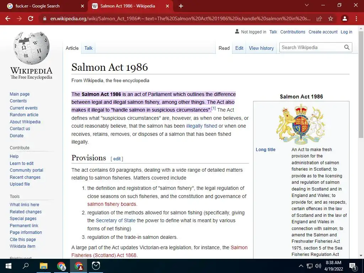Click the Wikipedia globe logo

tap(31, 48)
